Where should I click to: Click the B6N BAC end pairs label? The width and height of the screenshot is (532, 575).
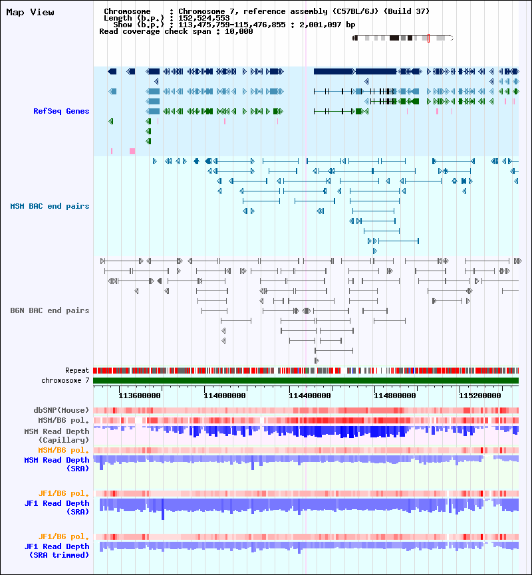pyautogui.click(x=50, y=310)
